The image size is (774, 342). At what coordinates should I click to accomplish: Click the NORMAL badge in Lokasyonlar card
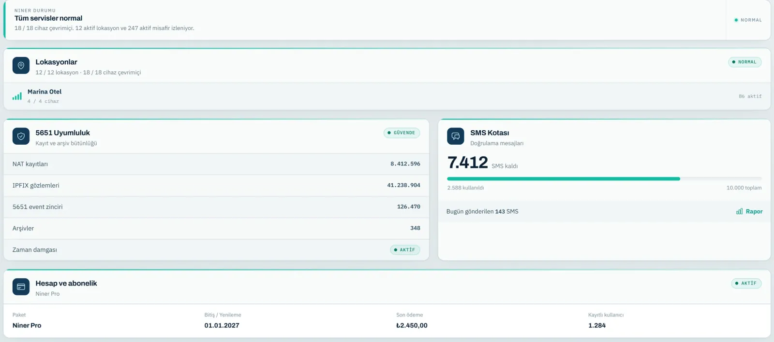[x=745, y=62]
